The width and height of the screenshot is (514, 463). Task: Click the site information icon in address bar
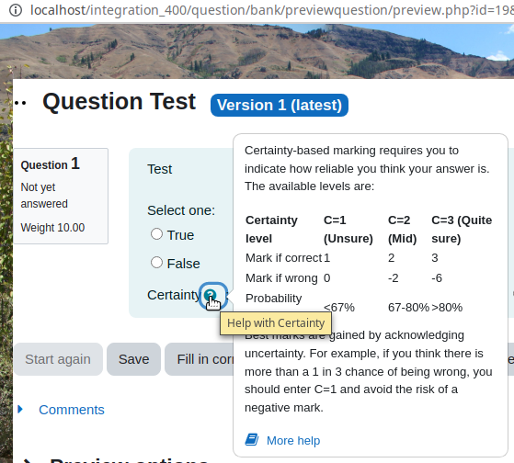(16, 10)
